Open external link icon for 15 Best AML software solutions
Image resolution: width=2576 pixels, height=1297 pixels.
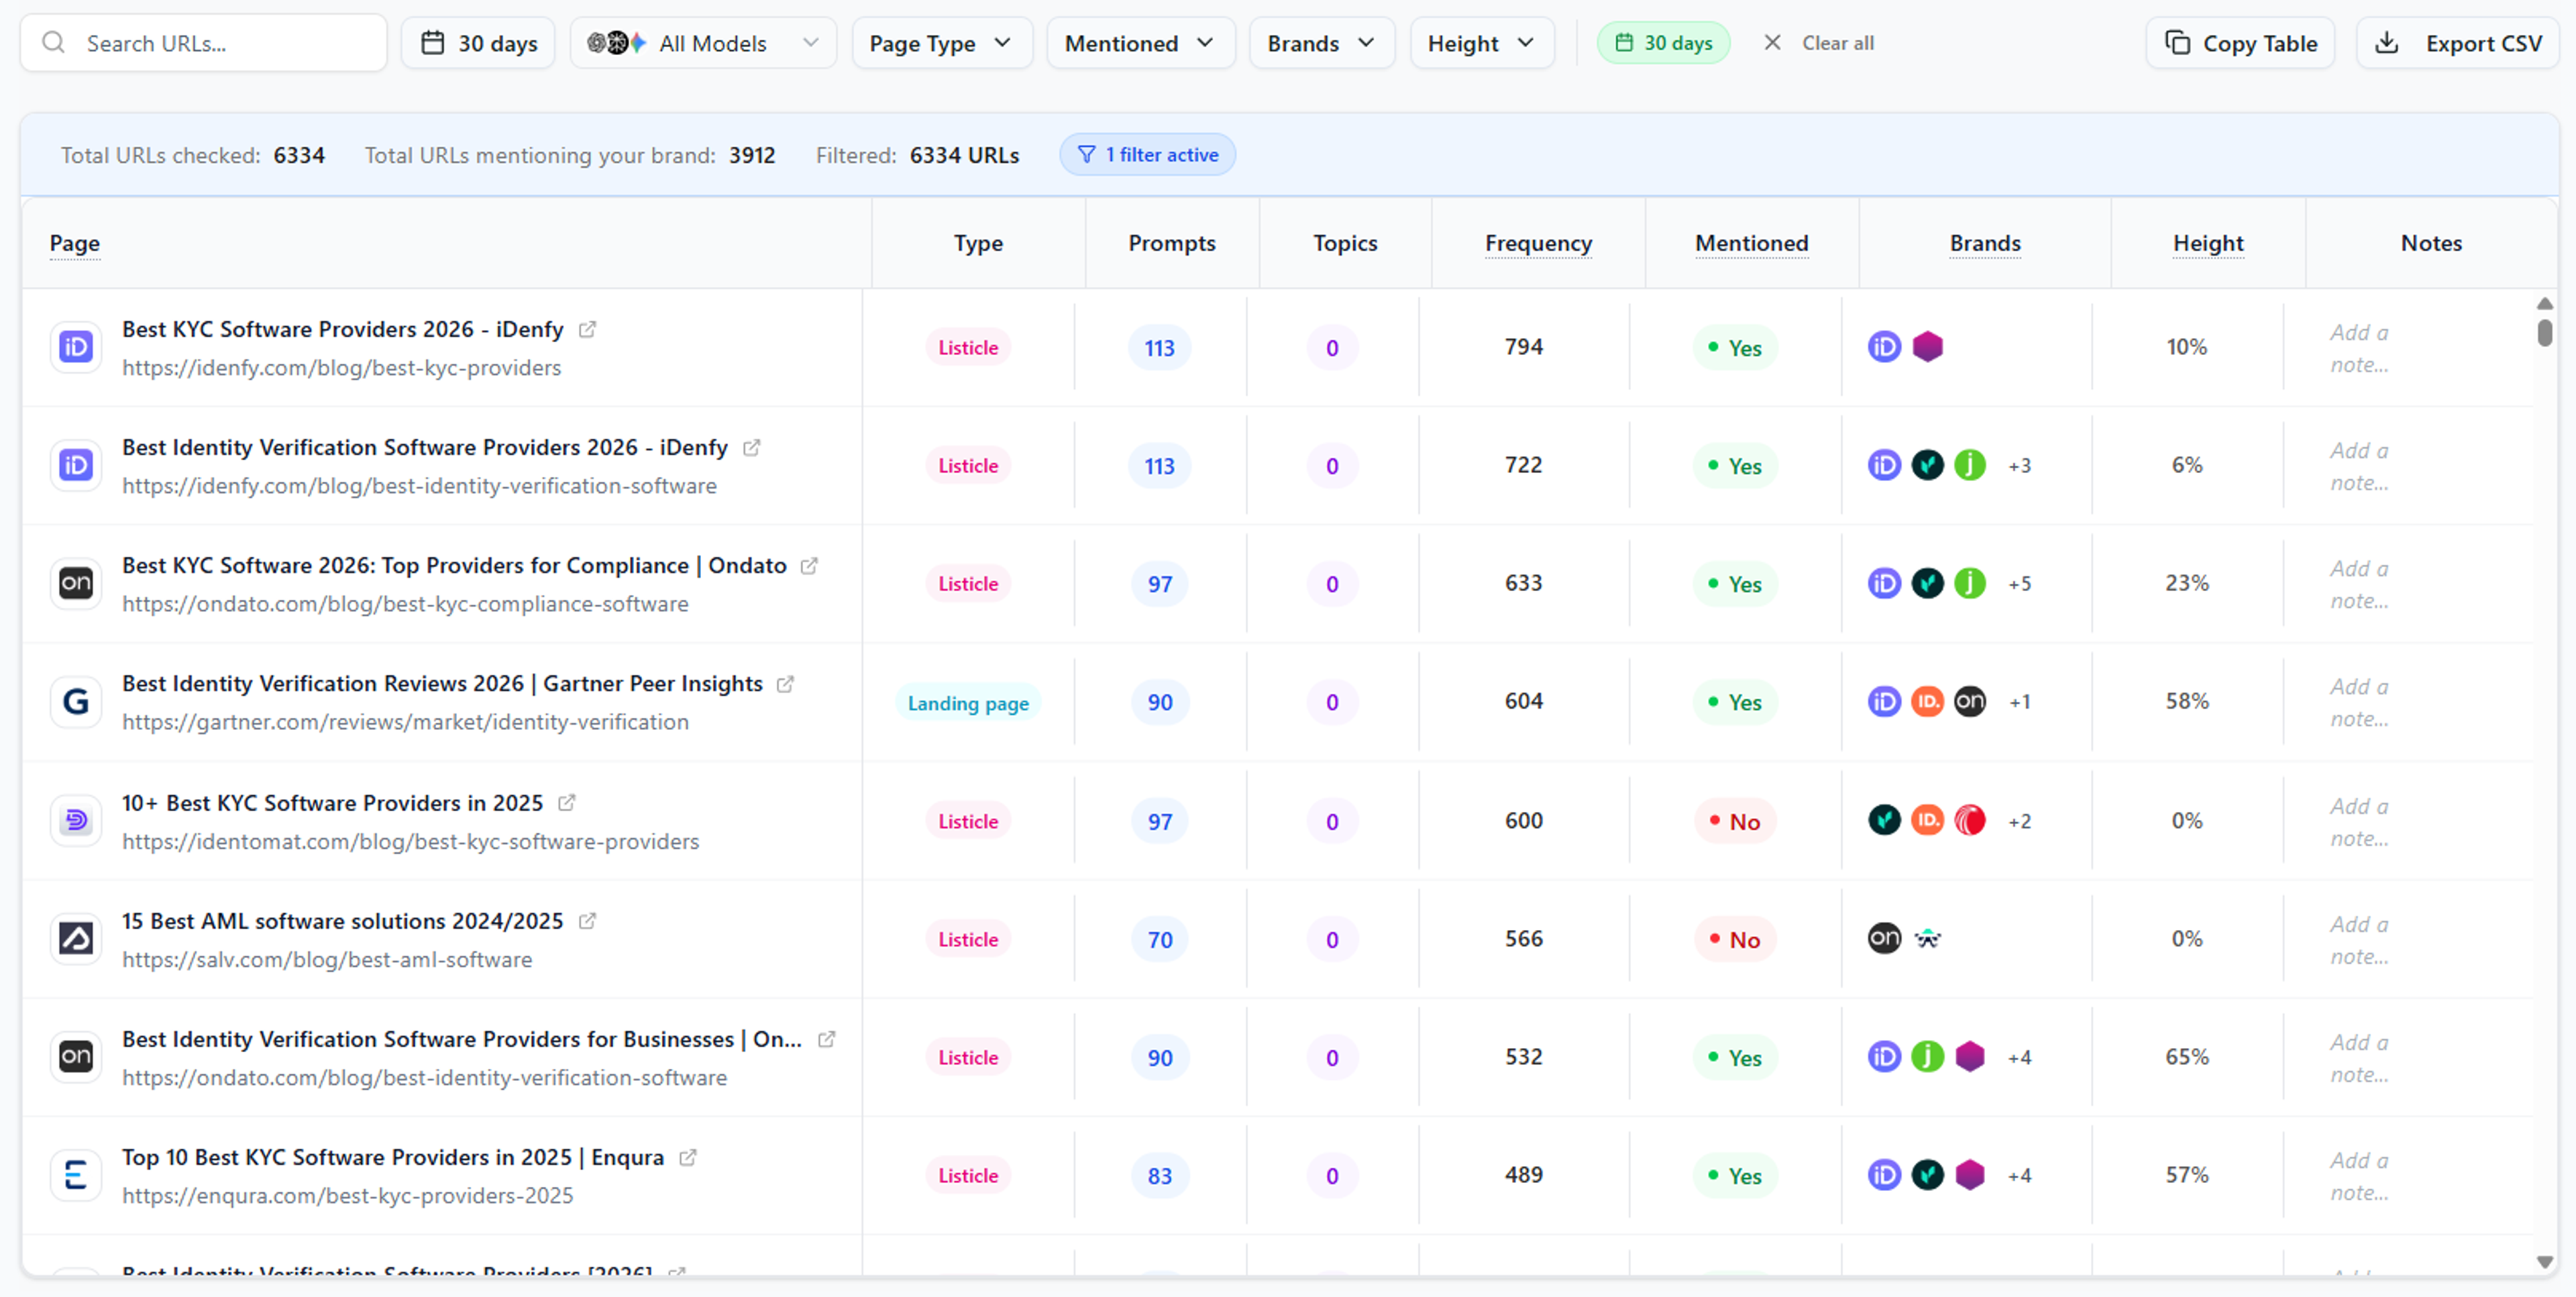588,920
